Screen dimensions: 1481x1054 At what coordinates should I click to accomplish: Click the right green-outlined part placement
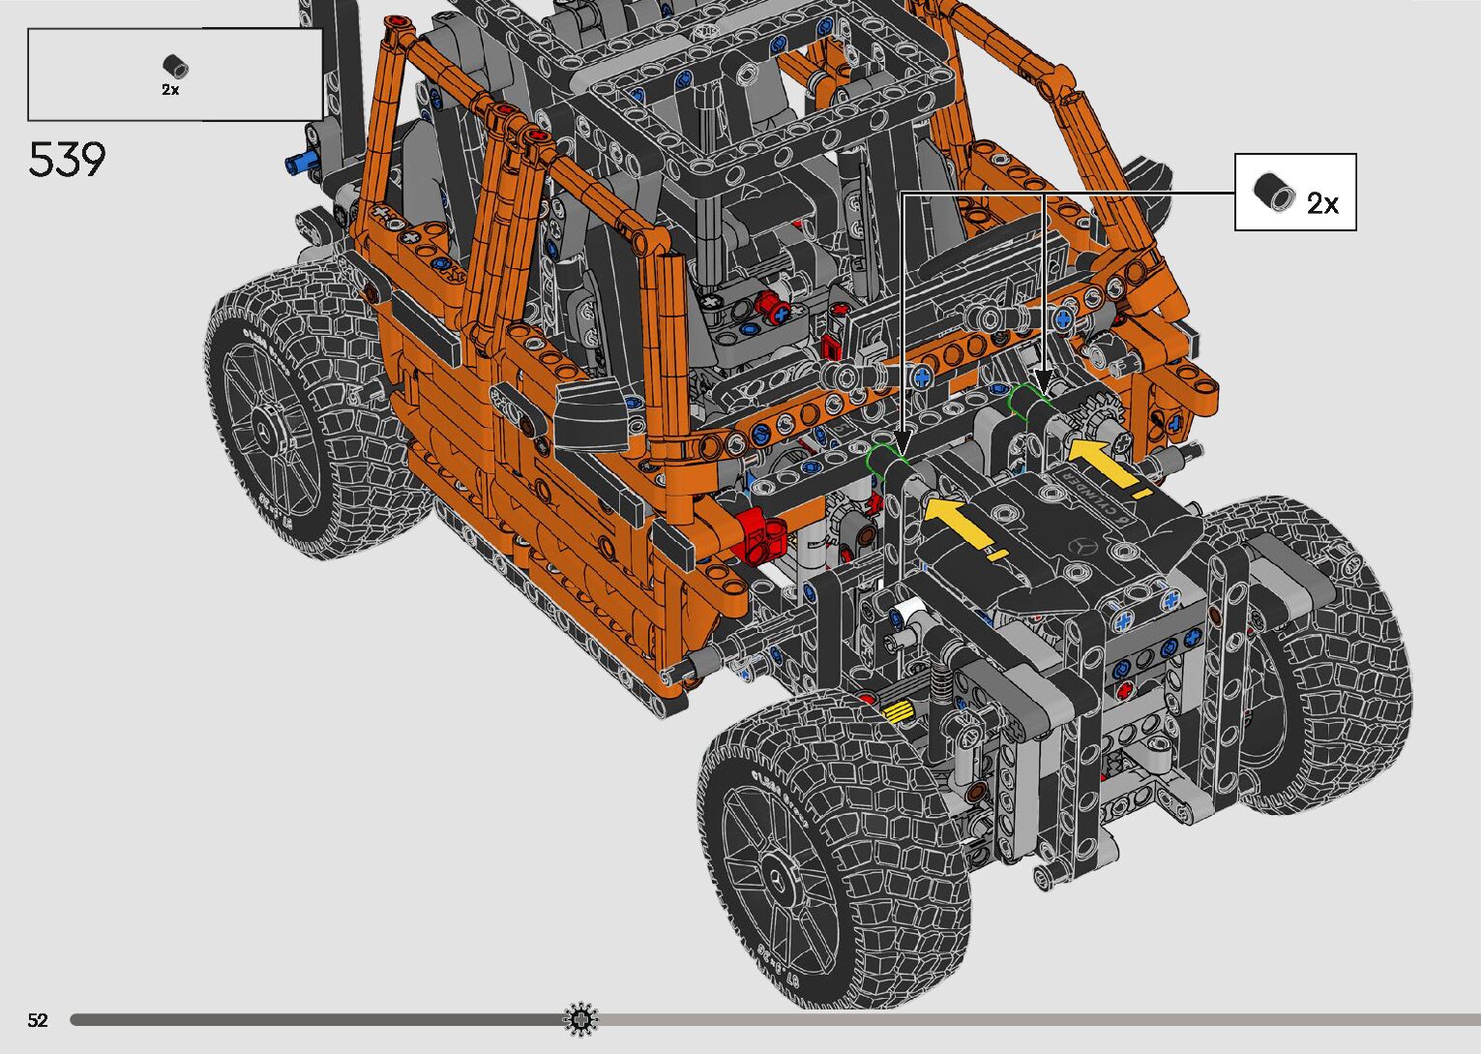coord(1030,400)
